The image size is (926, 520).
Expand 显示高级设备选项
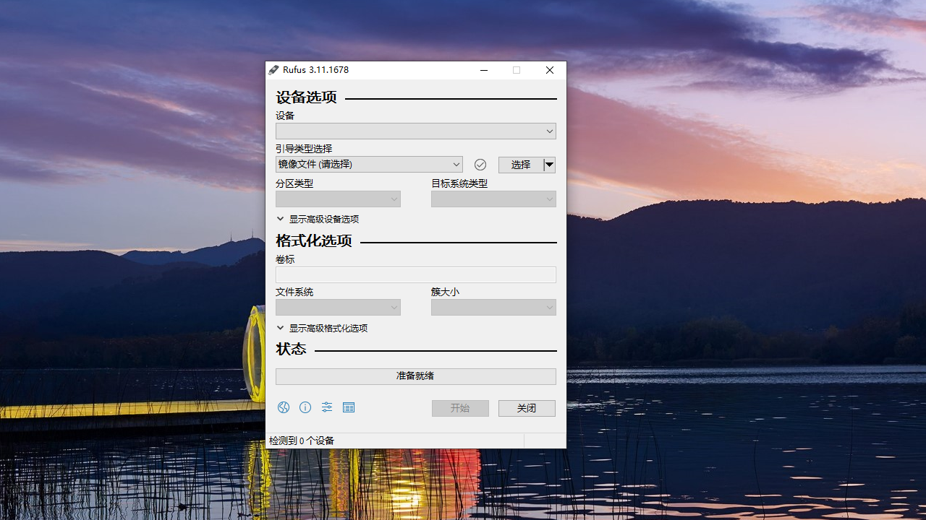(x=323, y=219)
